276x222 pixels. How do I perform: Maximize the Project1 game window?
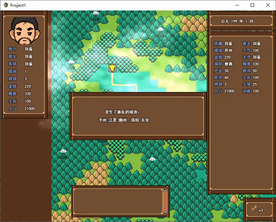(252, 5)
